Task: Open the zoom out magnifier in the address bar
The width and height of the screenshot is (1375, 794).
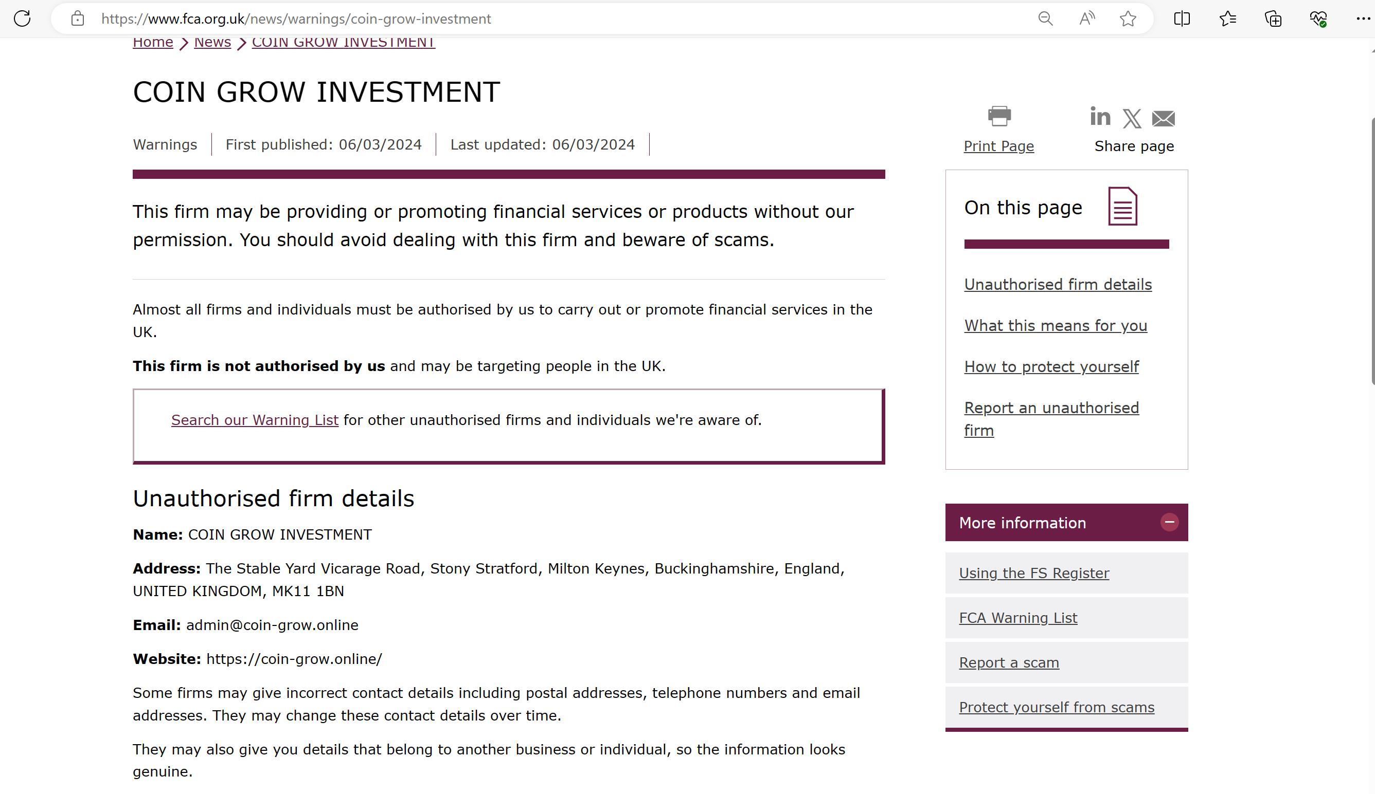Action: pos(1045,19)
